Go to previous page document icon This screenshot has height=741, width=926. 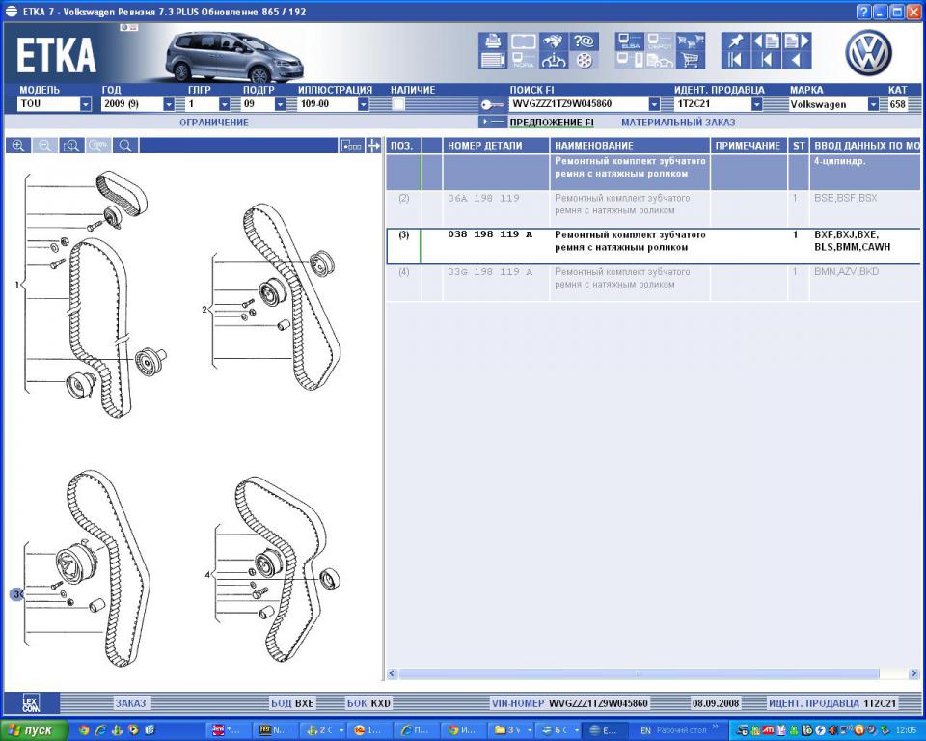[x=767, y=41]
